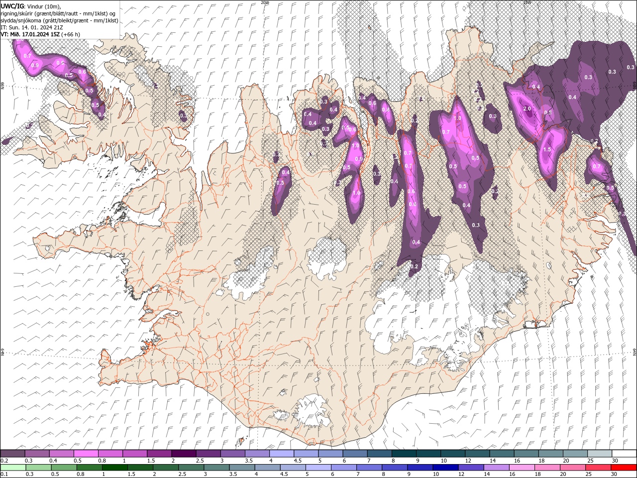The height and width of the screenshot is (478, 637).
Task: Select the initial time line "IT: Sun. 14. 01. 2024 21Z"
Action: [x=32, y=27]
